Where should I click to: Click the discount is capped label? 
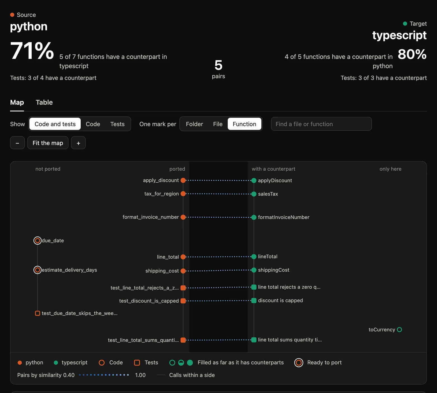click(x=280, y=301)
